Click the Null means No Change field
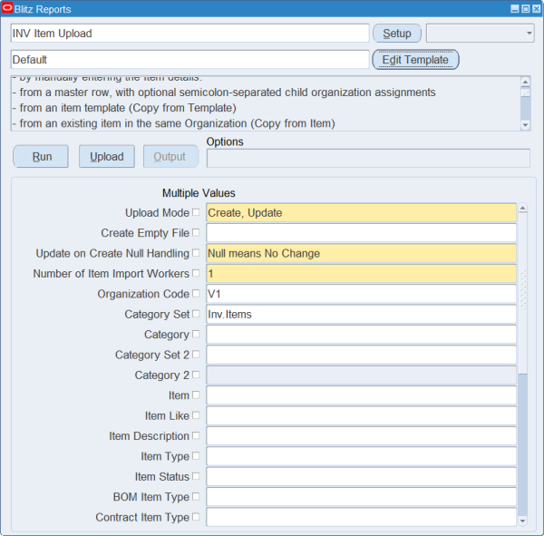 (x=361, y=253)
